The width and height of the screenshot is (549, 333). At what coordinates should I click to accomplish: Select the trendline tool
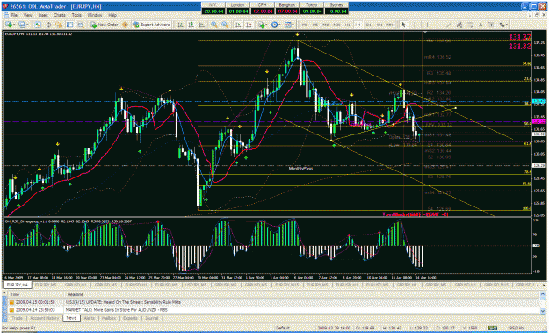pos(449,25)
